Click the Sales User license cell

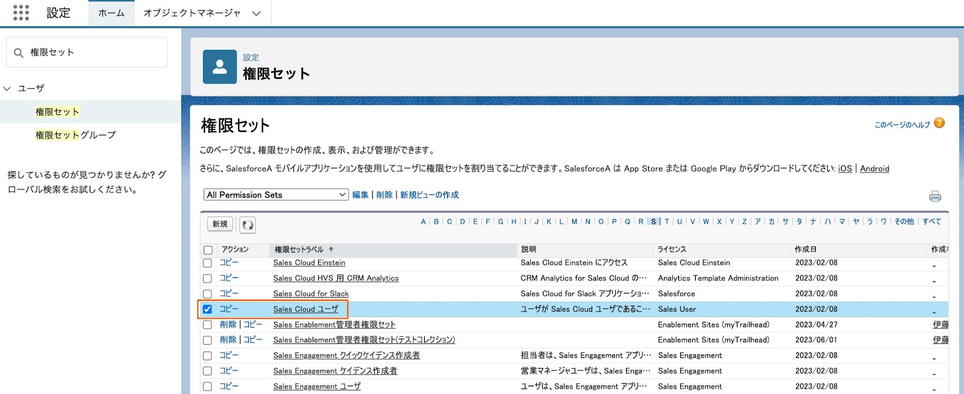pos(677,309)
